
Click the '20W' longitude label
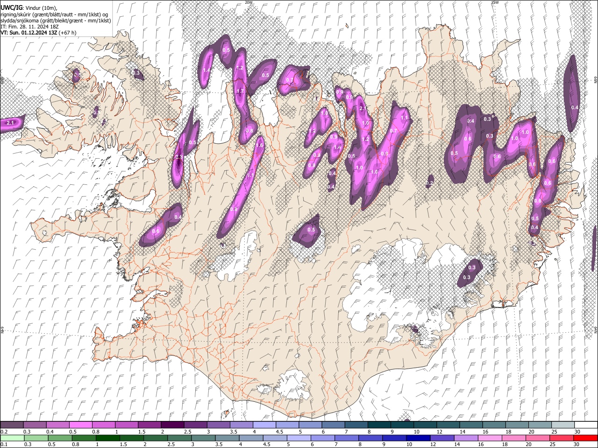(x=249, y=2)
